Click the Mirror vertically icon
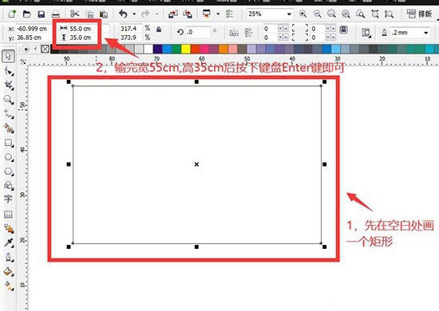Image resolution: width=439 pixels, height=311 pixels. [248, 33]
